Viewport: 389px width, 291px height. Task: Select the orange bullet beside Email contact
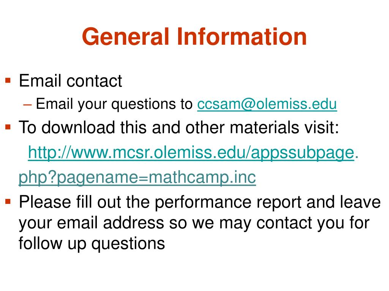pos(8,81)
